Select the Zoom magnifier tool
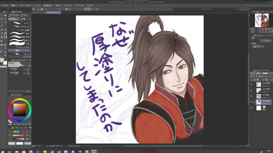The height and width of the screenshot is (153, 273). pos(1,15)
